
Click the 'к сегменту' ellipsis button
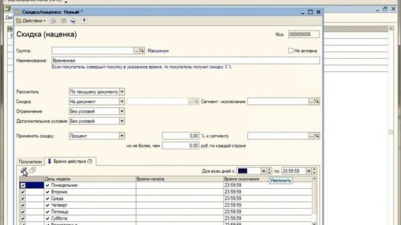click(311, 136)
